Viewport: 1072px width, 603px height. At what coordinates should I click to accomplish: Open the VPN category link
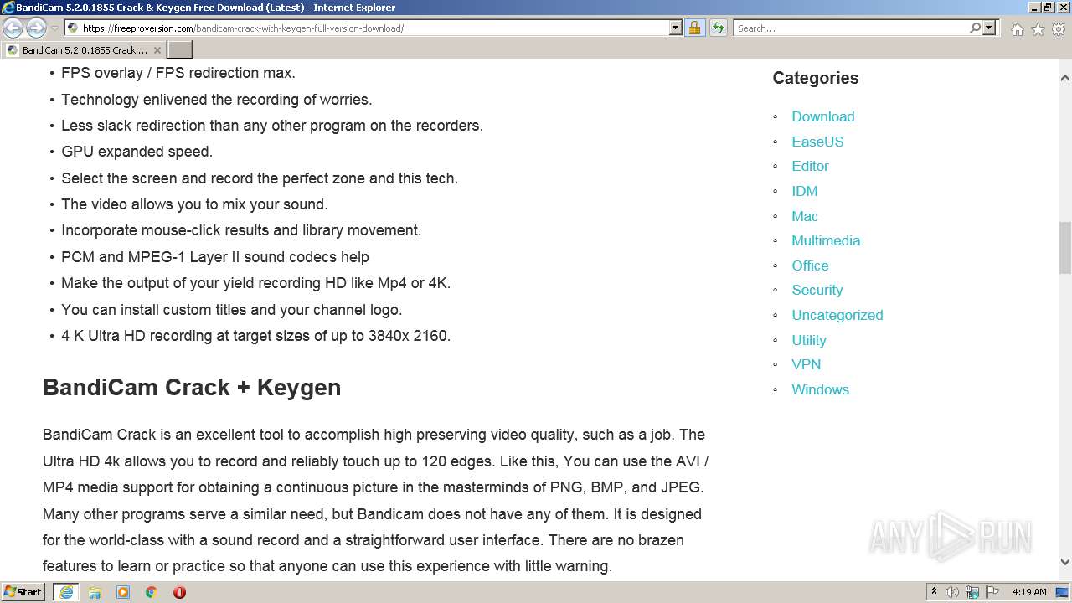point(807,364)
